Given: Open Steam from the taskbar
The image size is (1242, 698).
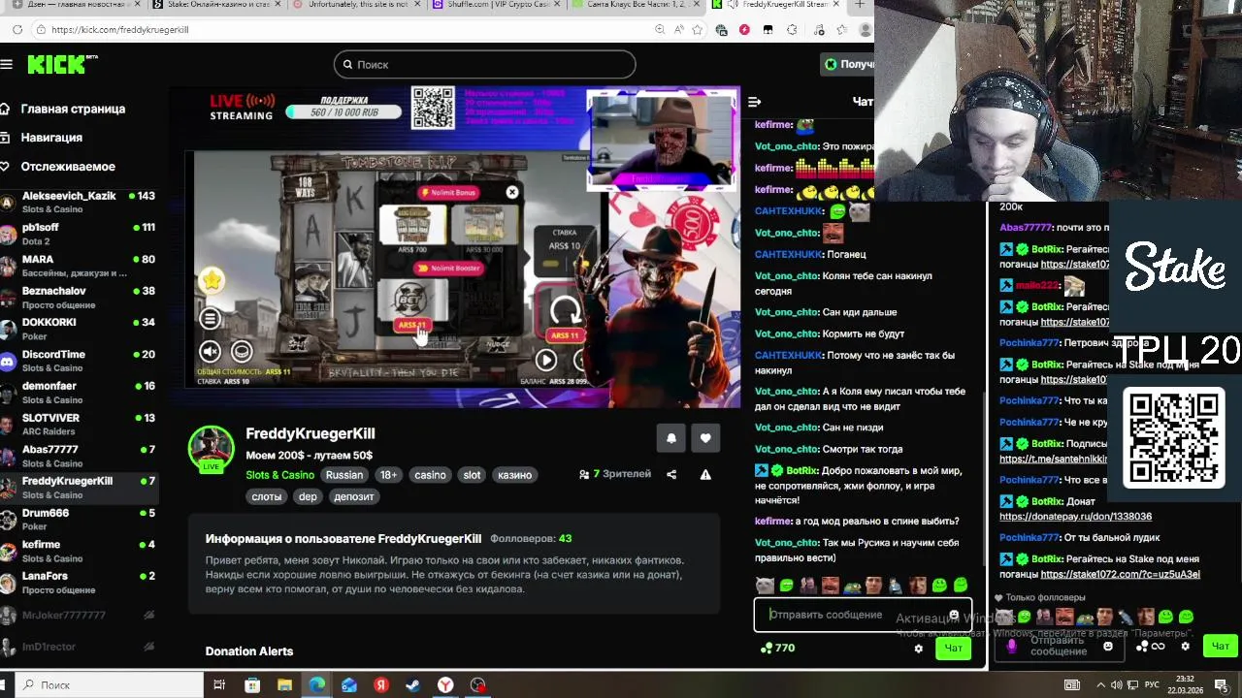Looking at the screenshot, I should [x=413, y=685].
